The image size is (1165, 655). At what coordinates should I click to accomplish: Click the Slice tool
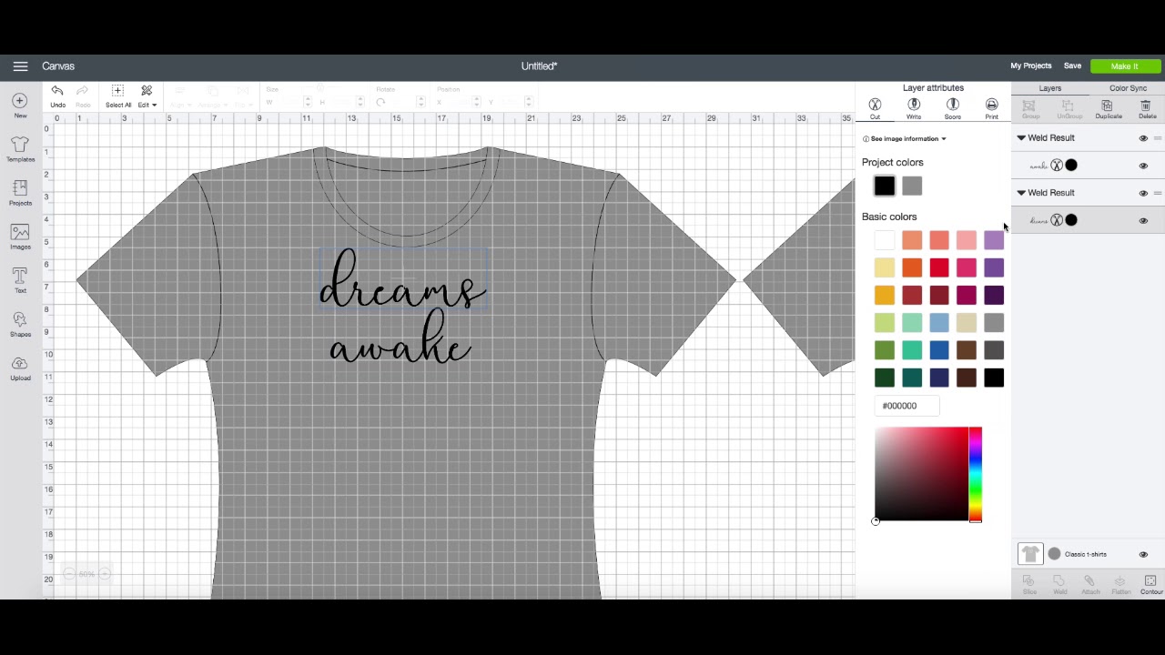(1029, 585)
